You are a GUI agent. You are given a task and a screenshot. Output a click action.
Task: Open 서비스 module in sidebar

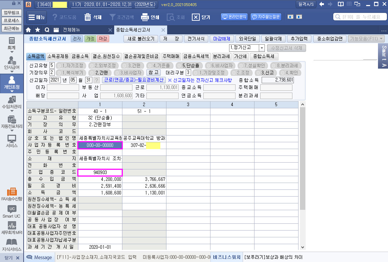pos(11,142)
